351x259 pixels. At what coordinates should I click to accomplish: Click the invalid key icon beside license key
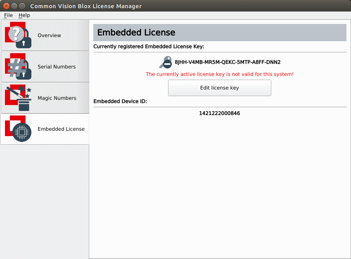[166, 62]
